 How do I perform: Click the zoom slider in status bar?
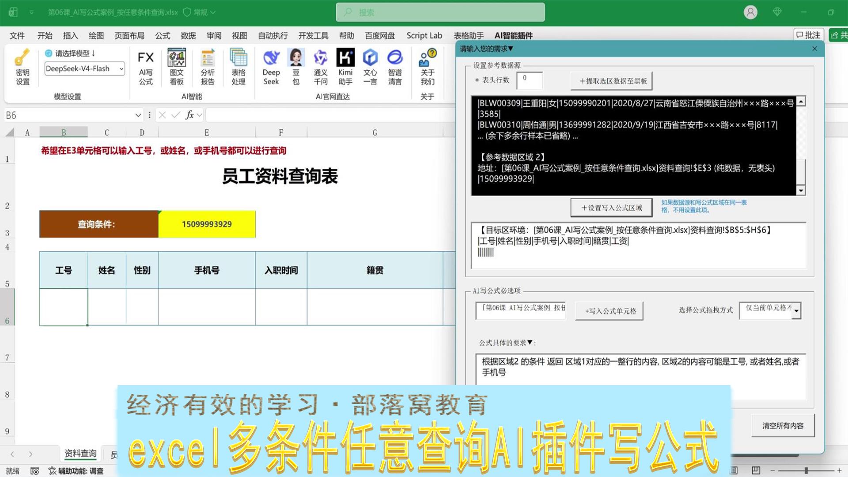point(806,471)
